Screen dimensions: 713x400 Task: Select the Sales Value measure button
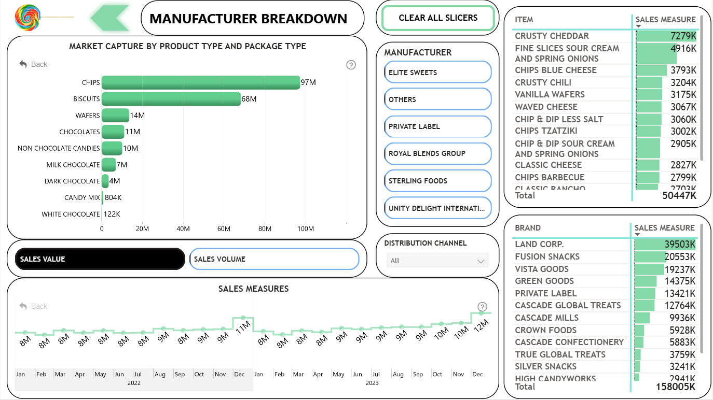[x=100, y=259]
